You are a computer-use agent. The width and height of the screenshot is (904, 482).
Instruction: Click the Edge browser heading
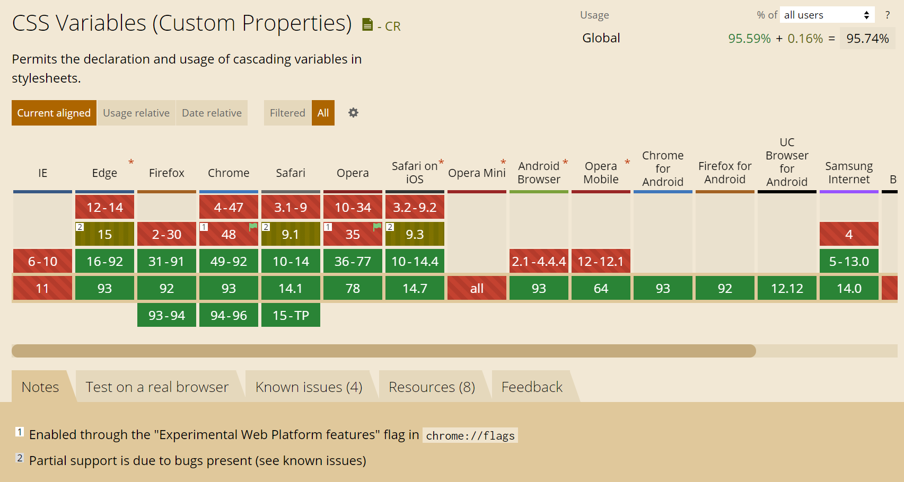pos(104,173)
